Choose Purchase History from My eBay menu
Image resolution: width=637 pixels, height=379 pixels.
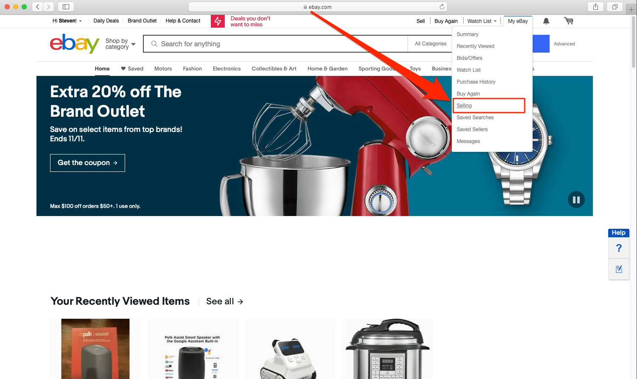click(x=476, y=82)
